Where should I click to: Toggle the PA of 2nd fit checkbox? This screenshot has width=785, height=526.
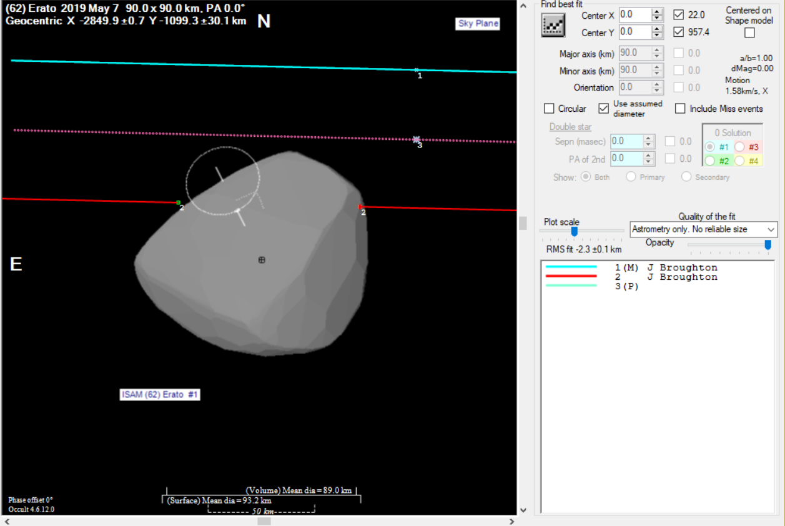(x=670, y=159)
